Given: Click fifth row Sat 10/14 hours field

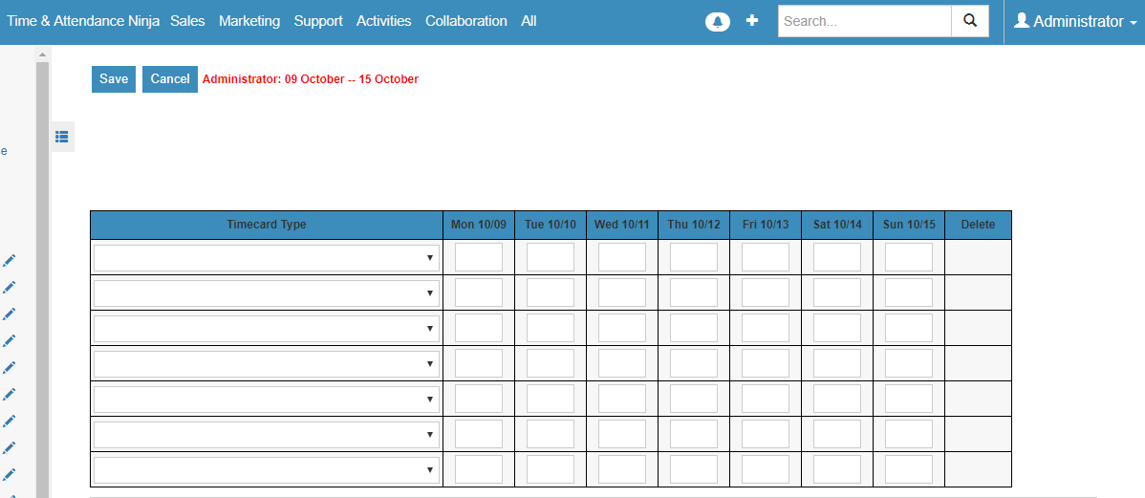Looking at the screenshot, I should pos(837,399).
